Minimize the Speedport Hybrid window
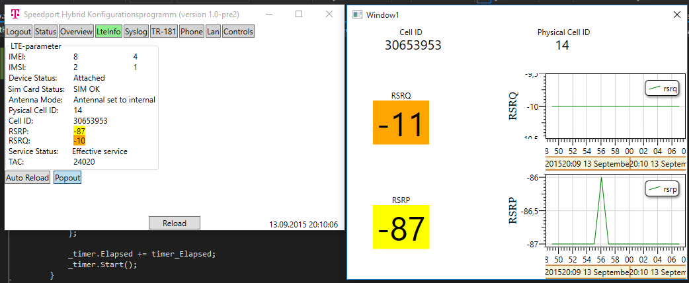The image size is (689, 283). 270,14
